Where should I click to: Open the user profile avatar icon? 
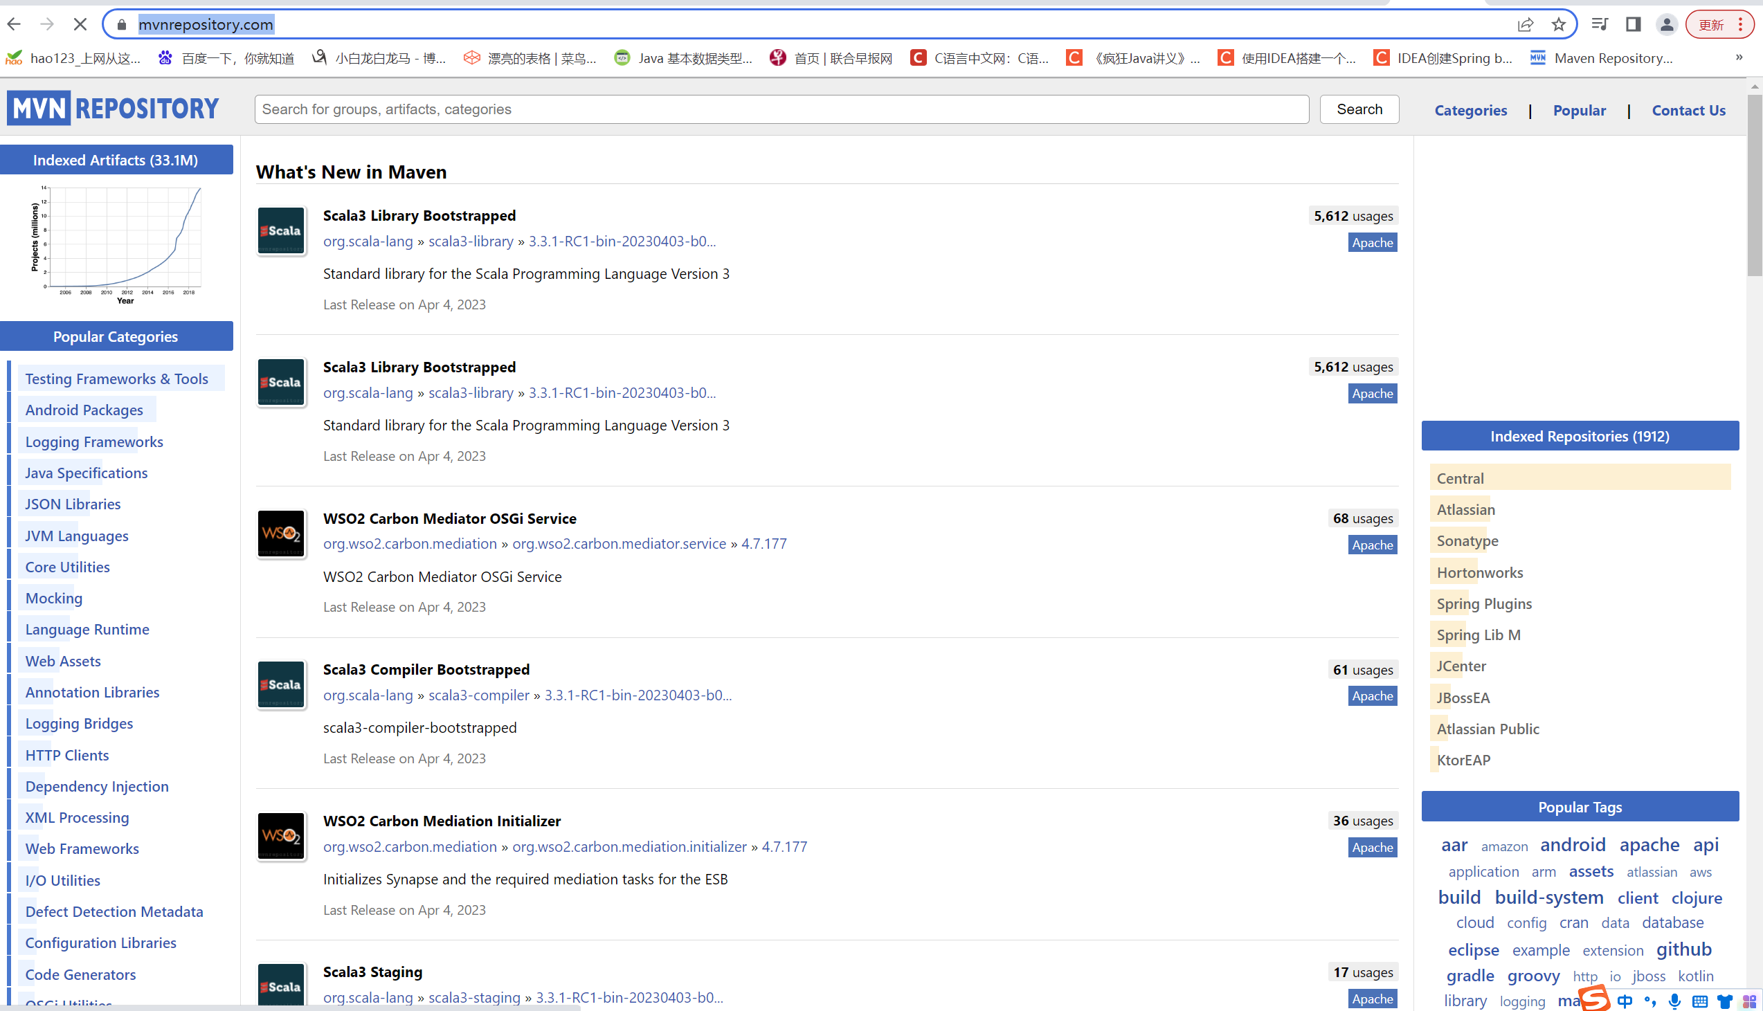[x=1666, y=24]
